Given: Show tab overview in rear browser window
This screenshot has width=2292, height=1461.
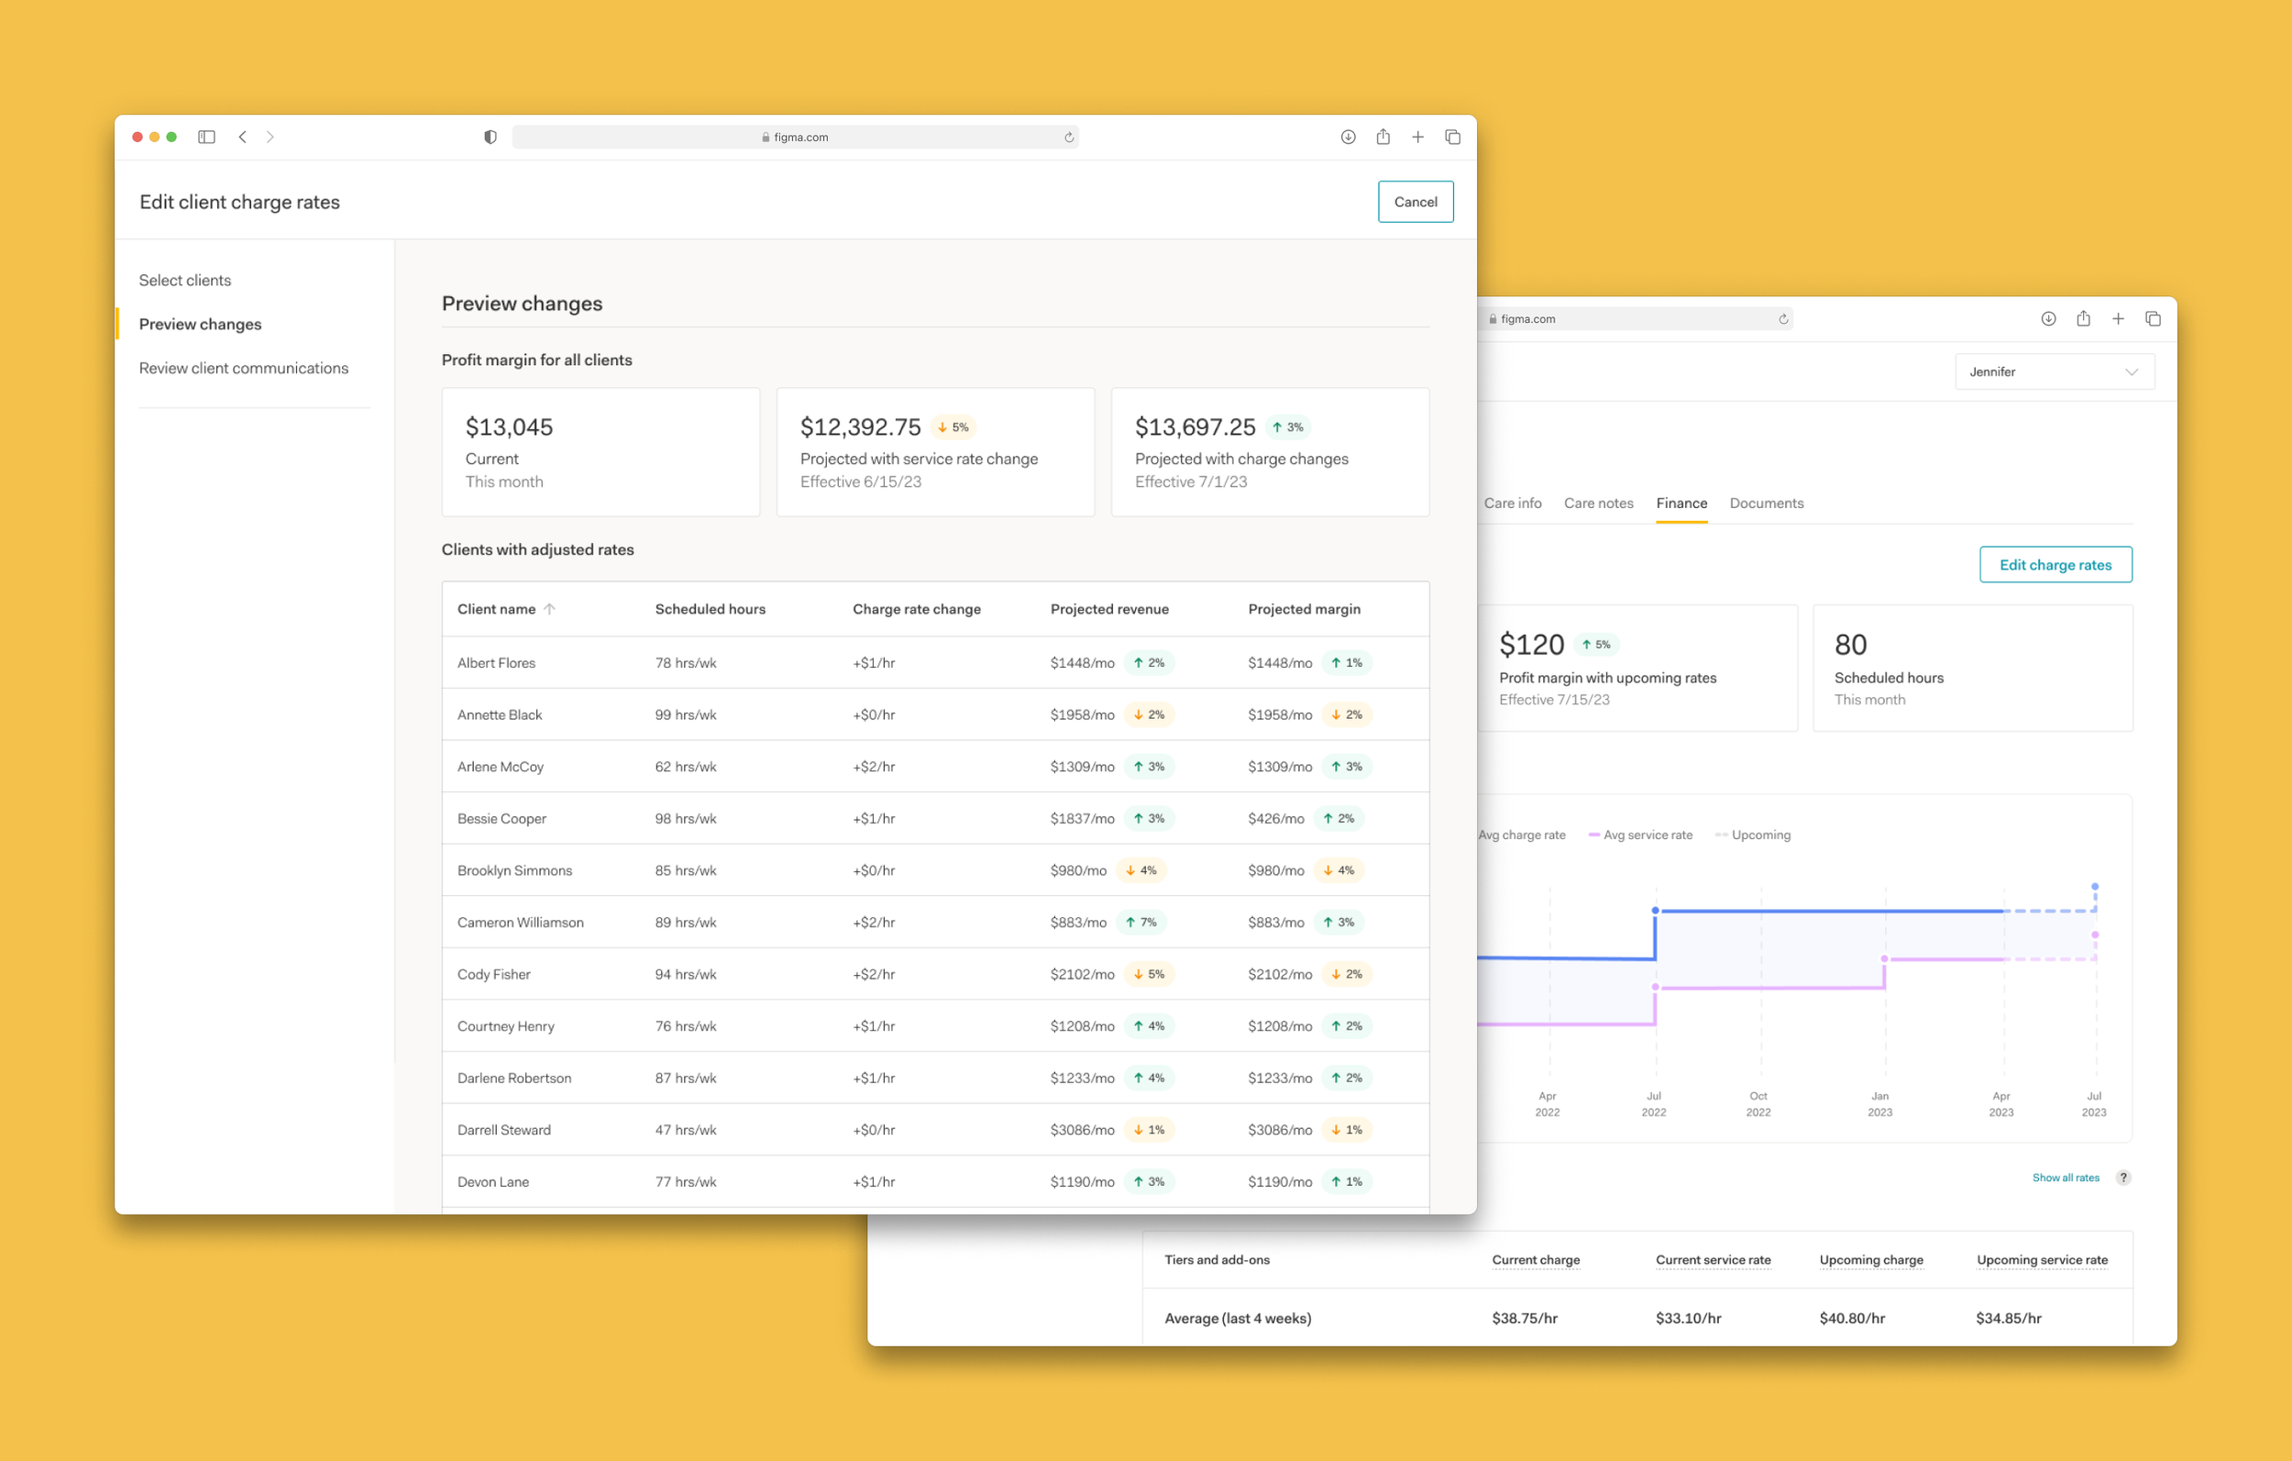Looking at the screenshot, I should pyautogui.click(x=2153, y=319).
